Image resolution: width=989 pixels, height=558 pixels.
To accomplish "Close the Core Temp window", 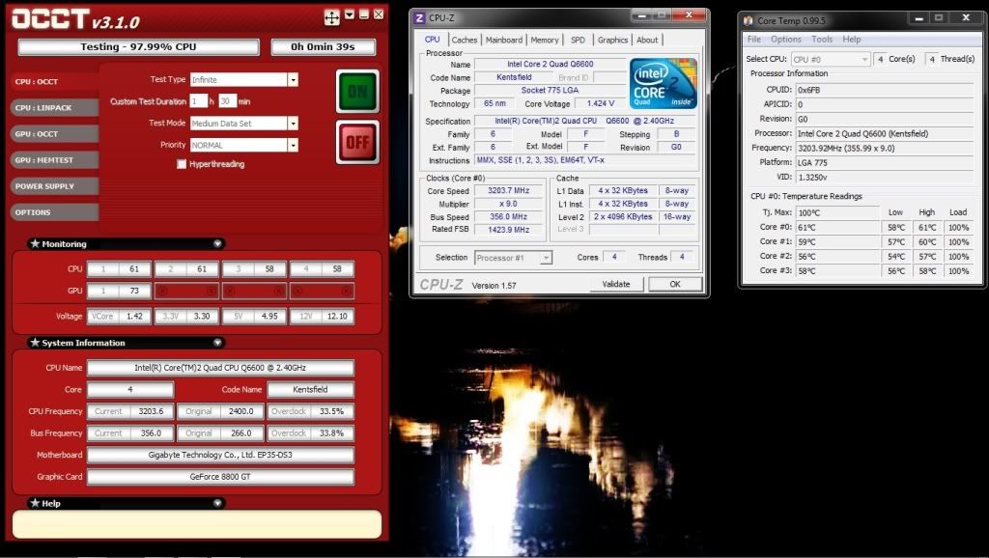I will point(966,18).
